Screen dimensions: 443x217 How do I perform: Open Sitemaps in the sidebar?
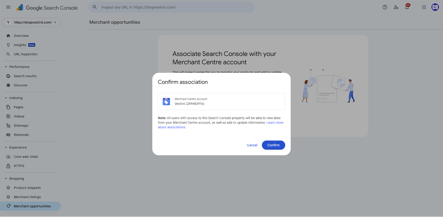click(x=21, y=126)
